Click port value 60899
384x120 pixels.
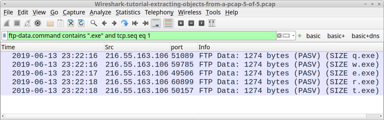182,82
